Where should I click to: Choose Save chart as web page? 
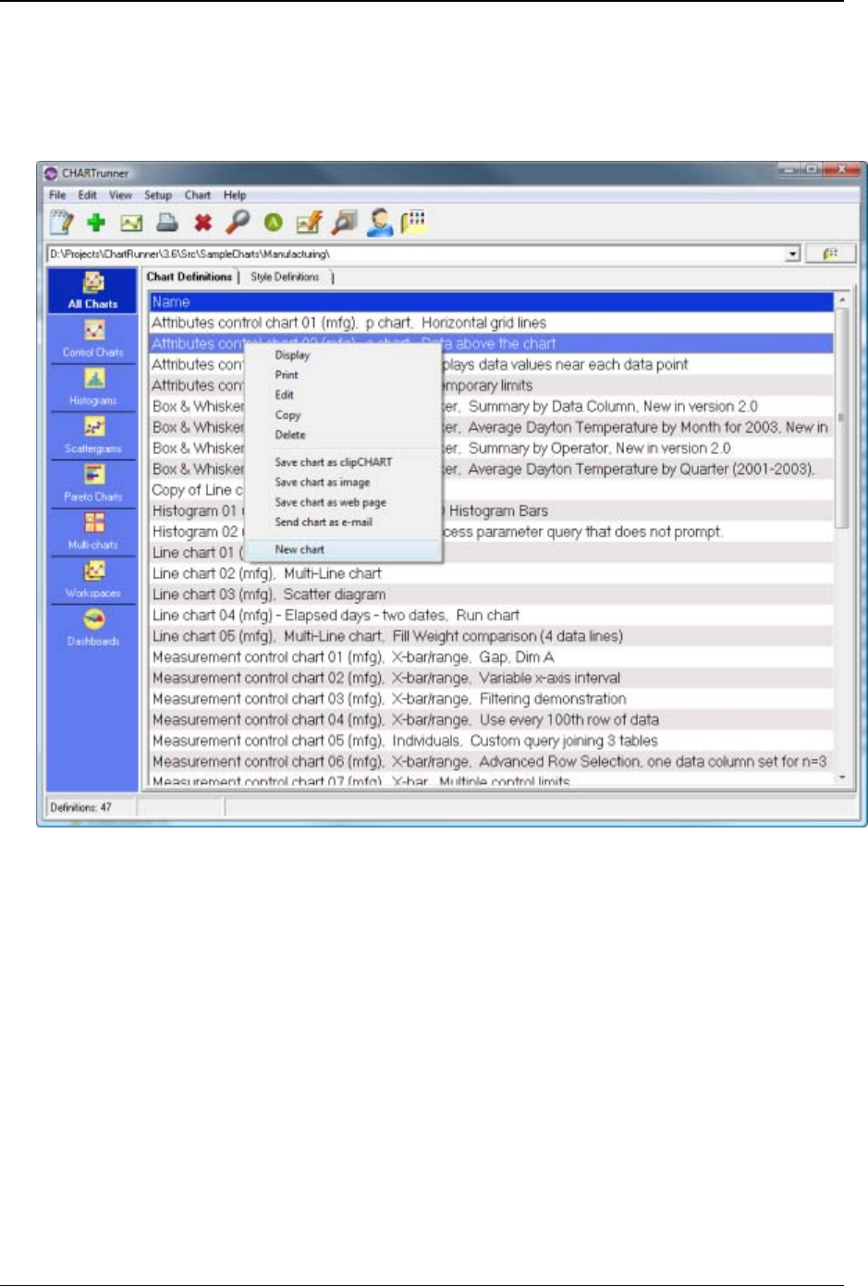pos(330,502)
